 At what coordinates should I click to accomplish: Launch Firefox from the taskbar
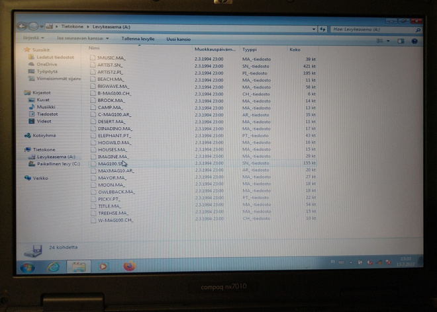click(129, 266)
